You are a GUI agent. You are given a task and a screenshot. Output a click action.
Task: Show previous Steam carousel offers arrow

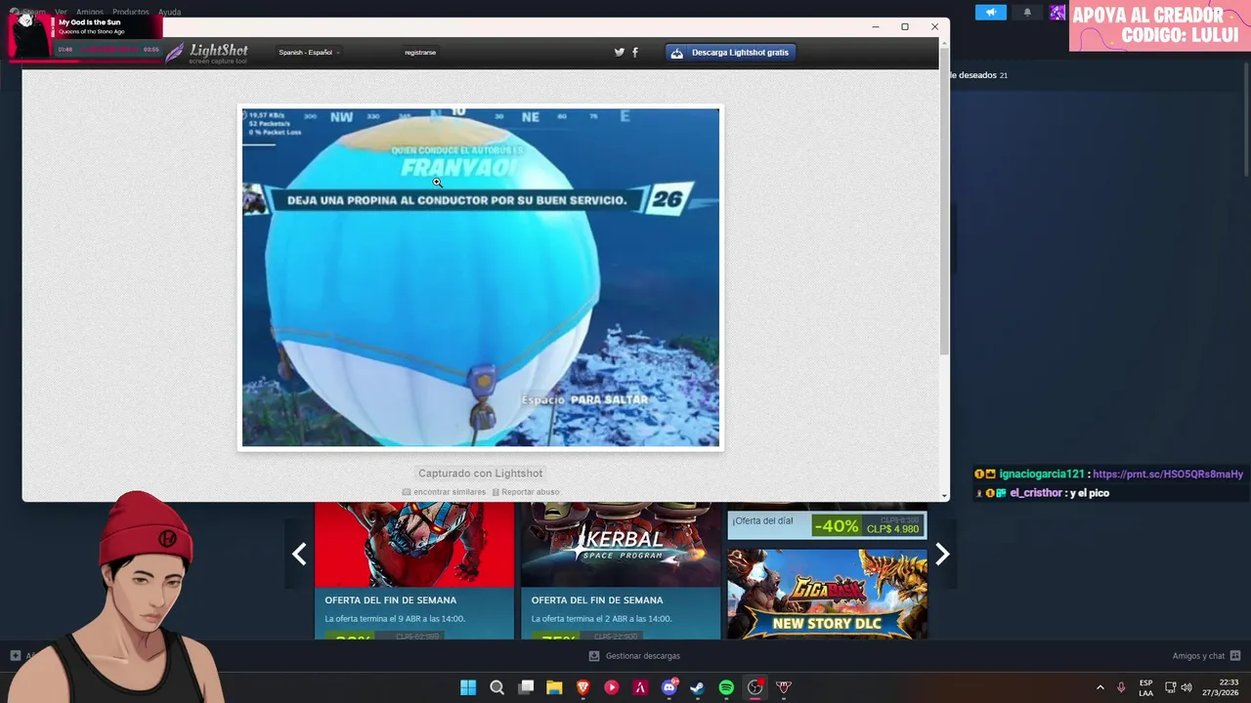(299, 555)
